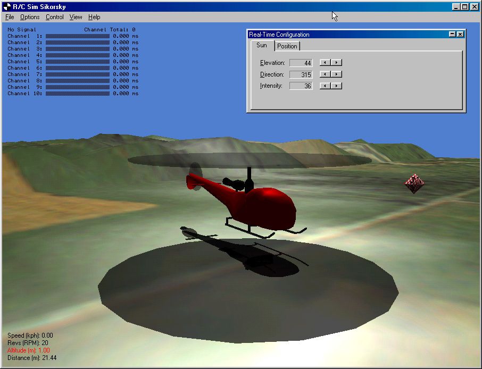
Task: Click the Real-Time Configuration title bar icon area
Action: coord(251,34)
